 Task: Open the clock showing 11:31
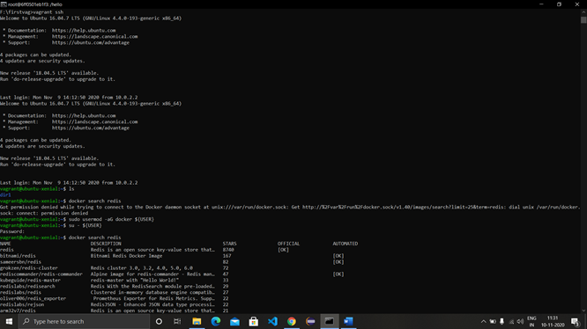[x=553, y=321]
